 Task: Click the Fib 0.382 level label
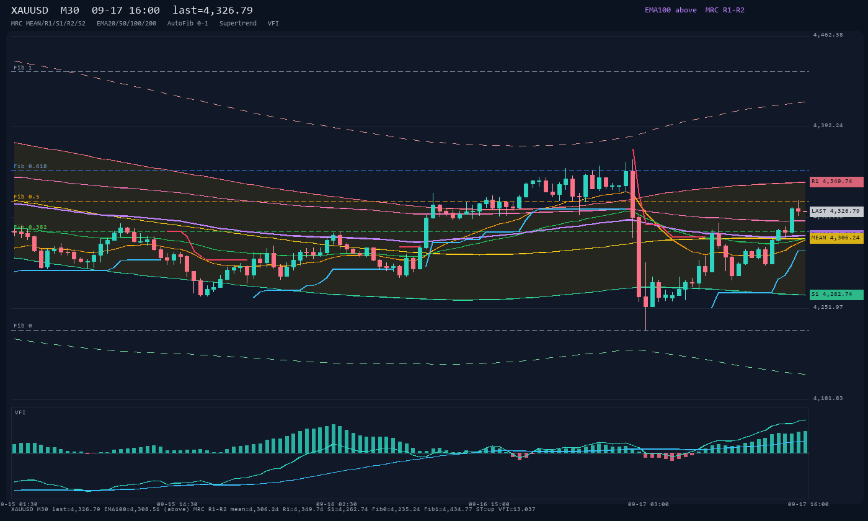tap(30, 227)
